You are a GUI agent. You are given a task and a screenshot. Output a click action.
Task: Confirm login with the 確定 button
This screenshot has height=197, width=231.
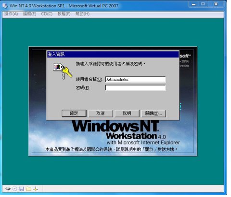click(x=74, y=113)
